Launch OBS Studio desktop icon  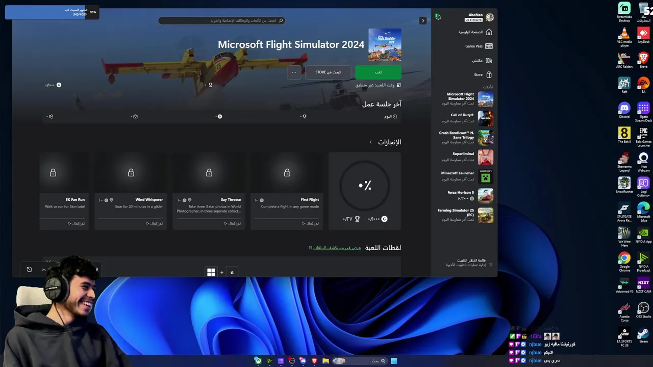point(643,310)
